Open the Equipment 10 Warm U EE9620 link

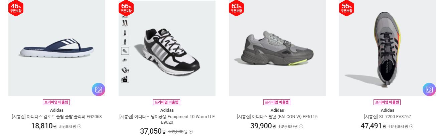[167, 119]
